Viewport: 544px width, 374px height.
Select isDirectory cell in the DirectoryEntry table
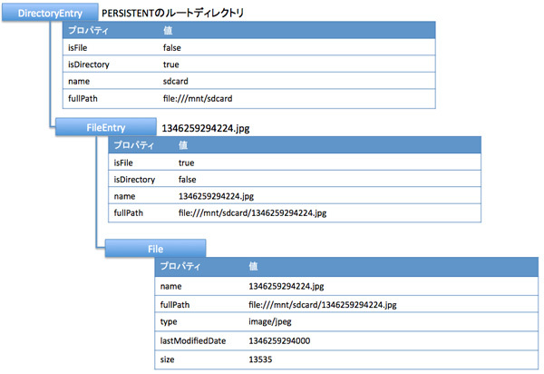89,64
